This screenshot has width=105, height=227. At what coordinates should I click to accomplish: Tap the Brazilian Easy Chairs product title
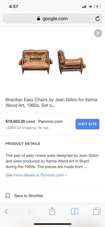51,102
